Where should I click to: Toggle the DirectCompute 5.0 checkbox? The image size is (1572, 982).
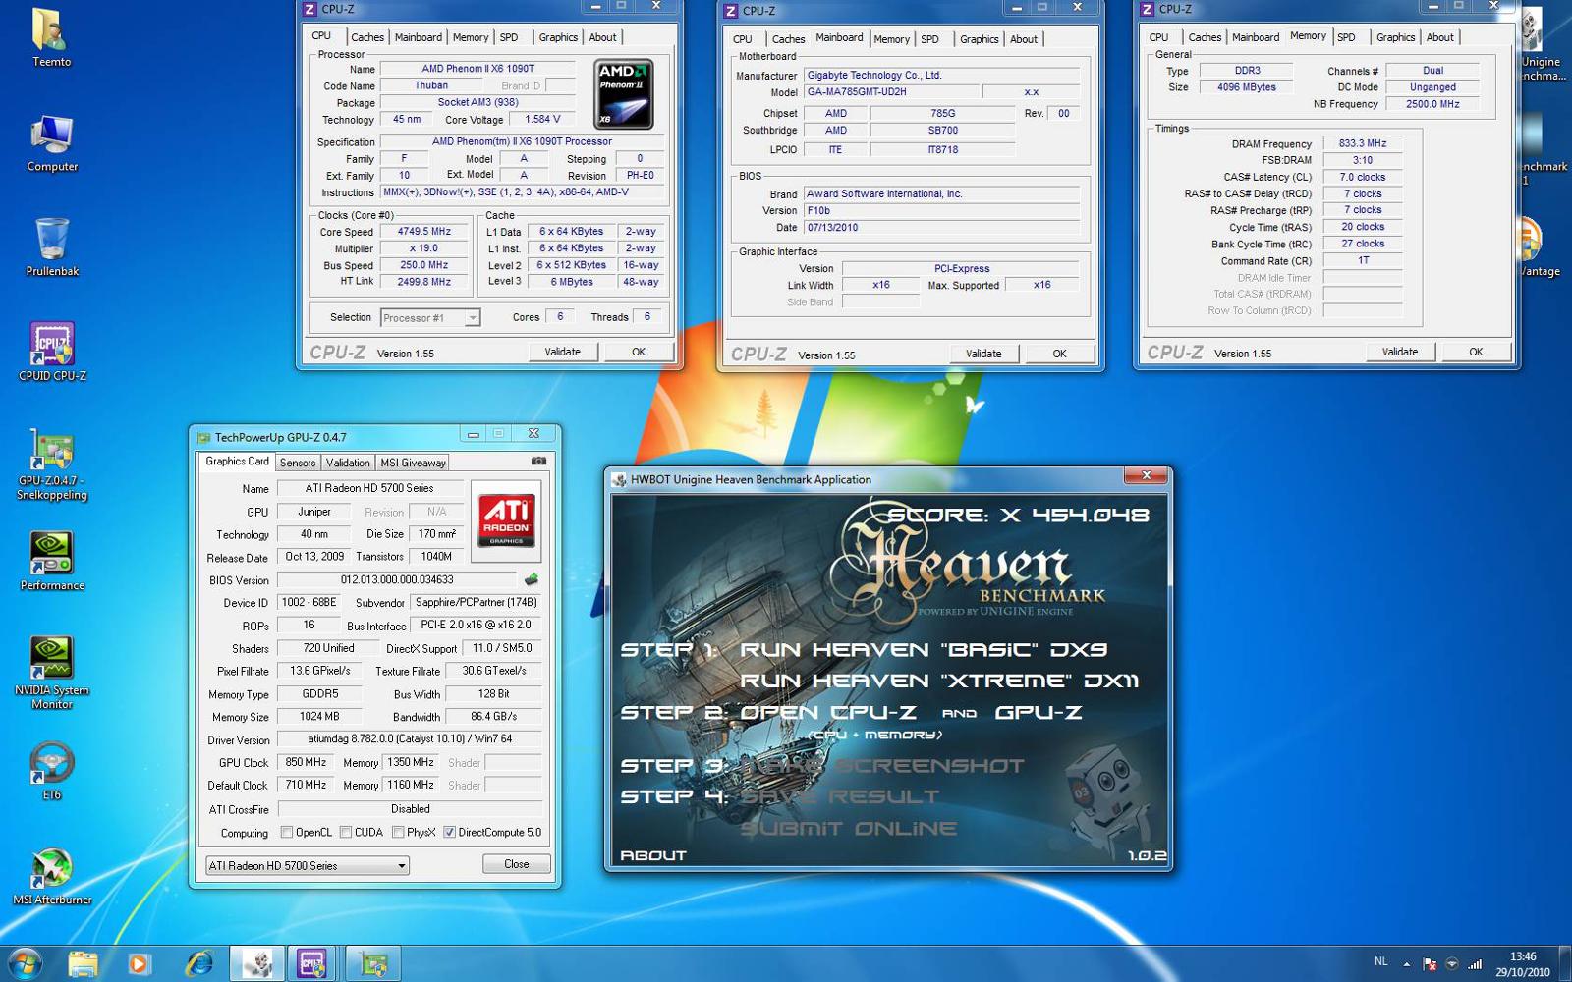point(449,833)
